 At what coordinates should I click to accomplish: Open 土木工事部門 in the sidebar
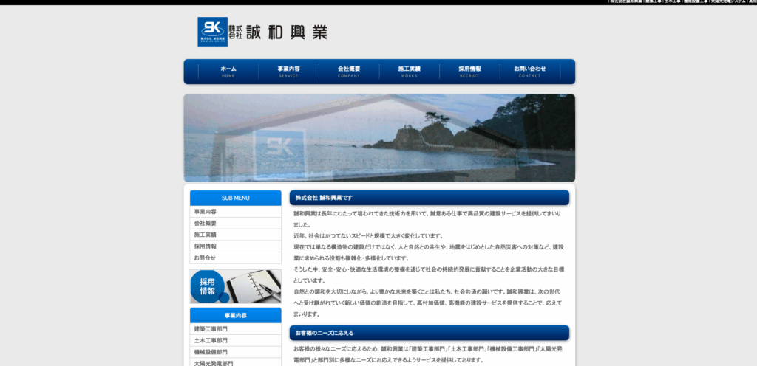pos(236,340)
